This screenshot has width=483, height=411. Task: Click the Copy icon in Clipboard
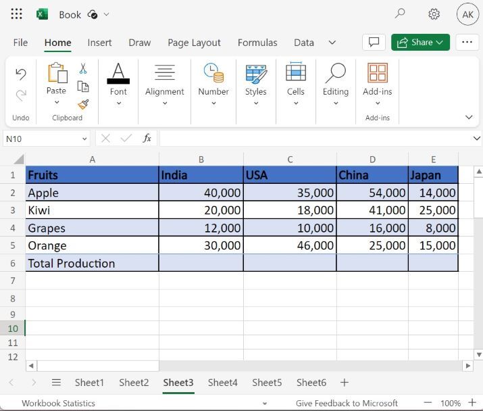[83, 87]
